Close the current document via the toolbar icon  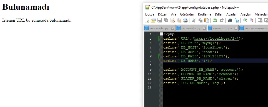(172, 20)
